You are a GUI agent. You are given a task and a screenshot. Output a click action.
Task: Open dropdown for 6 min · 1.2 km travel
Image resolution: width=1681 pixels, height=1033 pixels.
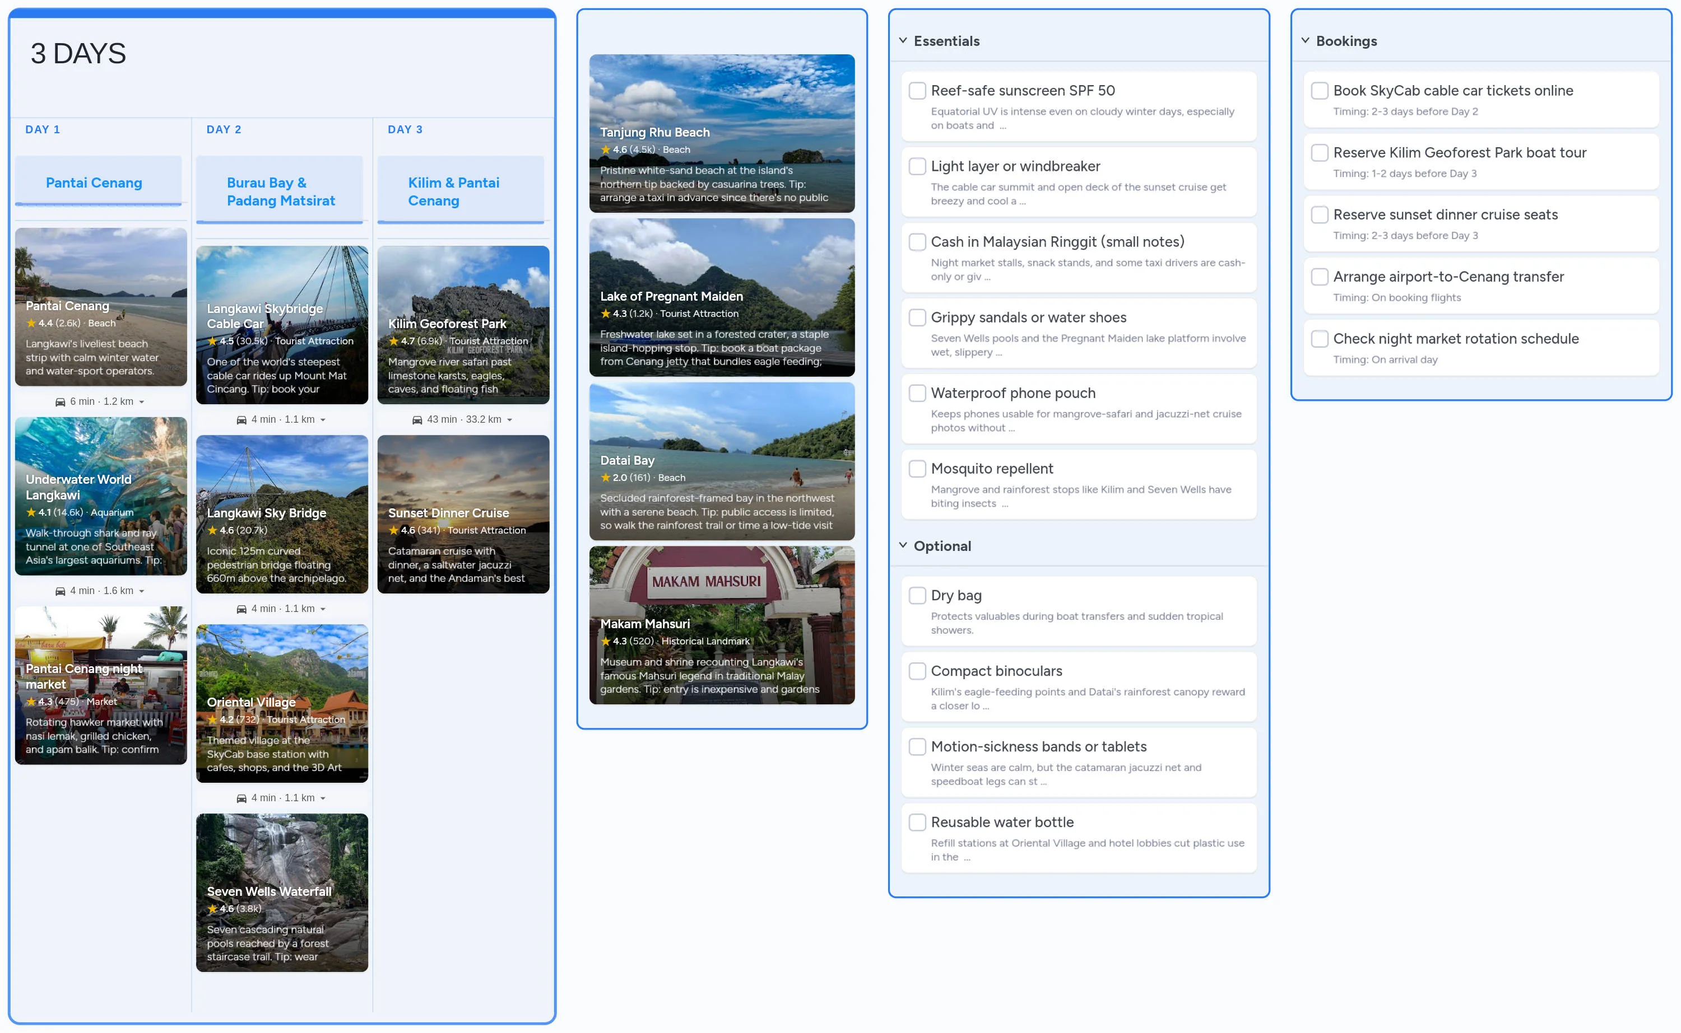pyautogui.click(x=142, y=403)
